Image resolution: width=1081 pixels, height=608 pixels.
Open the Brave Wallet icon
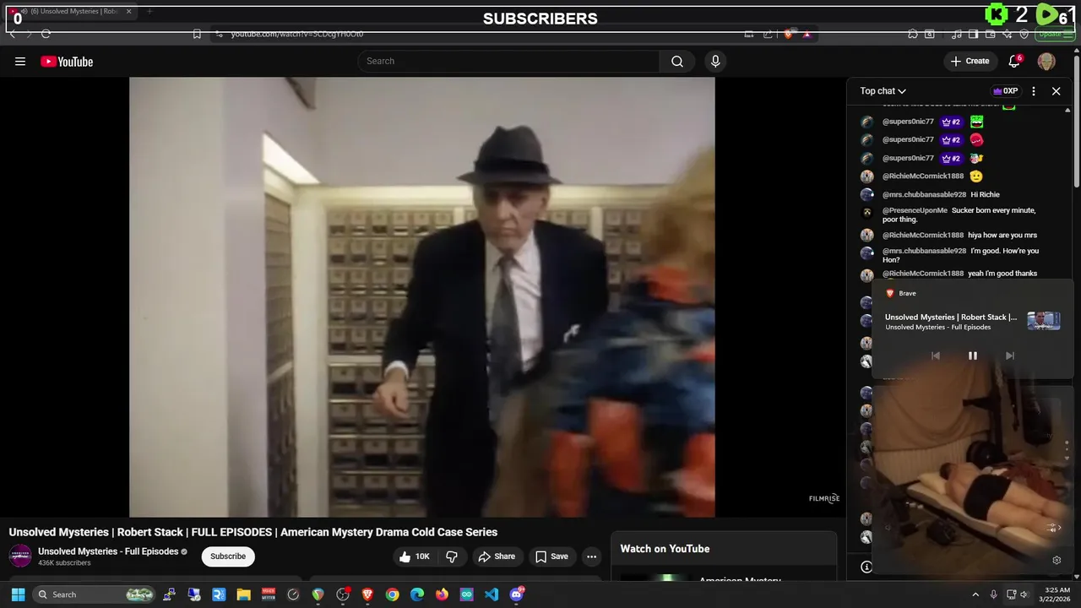[x=991, y=34]
